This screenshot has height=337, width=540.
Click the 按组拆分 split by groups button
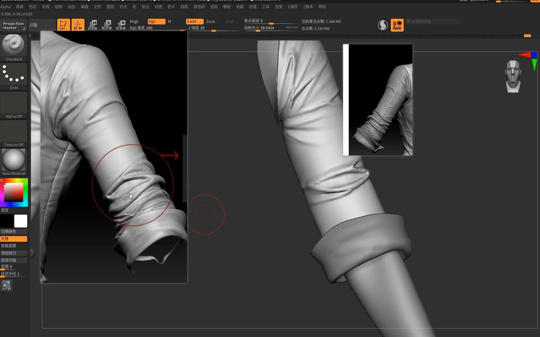(14, 253)
